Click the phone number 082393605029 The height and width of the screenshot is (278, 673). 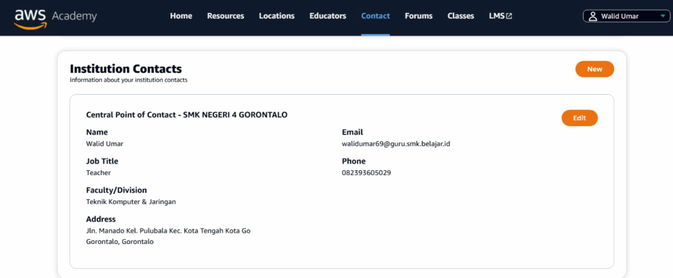367,173
